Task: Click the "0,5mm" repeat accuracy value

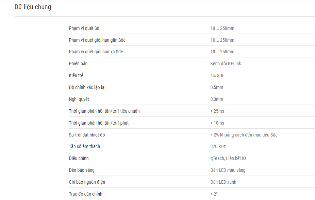Action: point(217,88)
